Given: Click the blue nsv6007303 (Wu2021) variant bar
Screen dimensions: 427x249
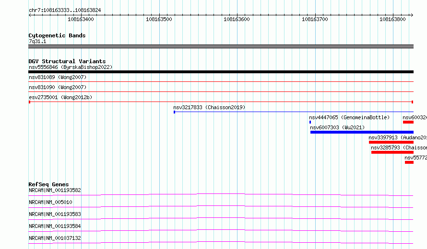Looking at the screenshot, I should click(x=362, y=132).
